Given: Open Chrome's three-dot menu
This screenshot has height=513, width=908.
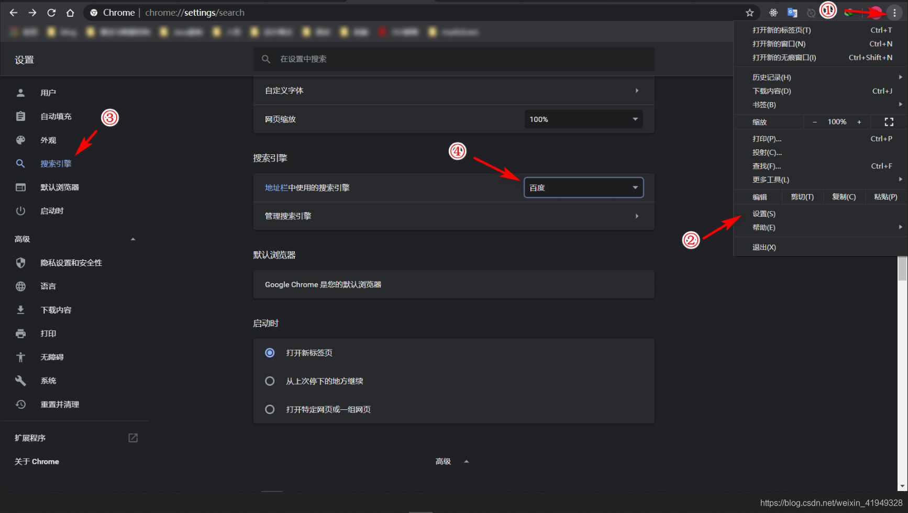Looking at the screenshot, I should pyautogui.click(x=894, y=13).
